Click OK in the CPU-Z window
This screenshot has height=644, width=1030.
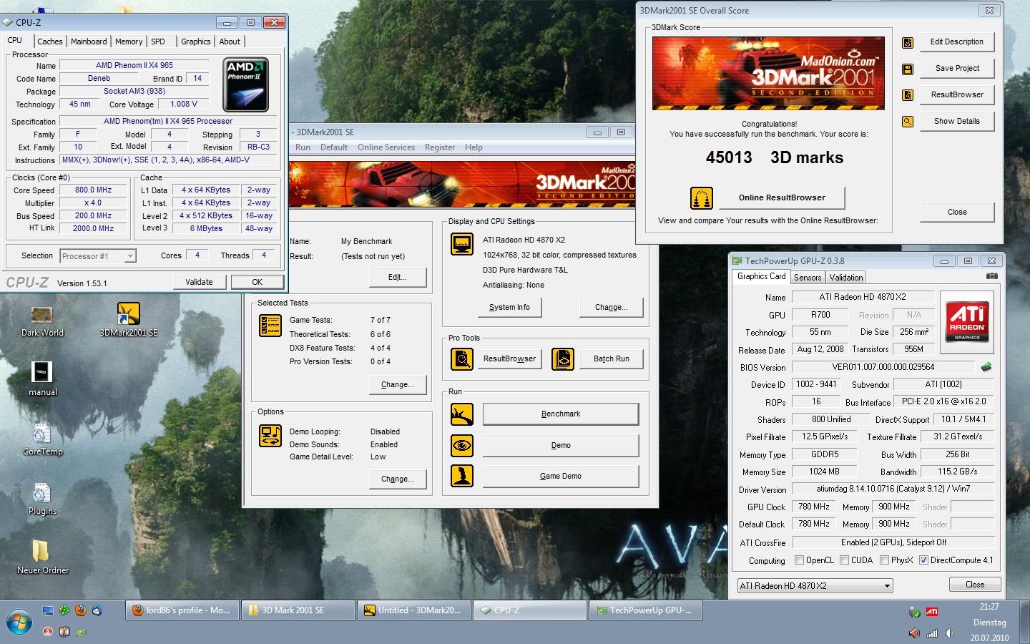pos(257,282)
